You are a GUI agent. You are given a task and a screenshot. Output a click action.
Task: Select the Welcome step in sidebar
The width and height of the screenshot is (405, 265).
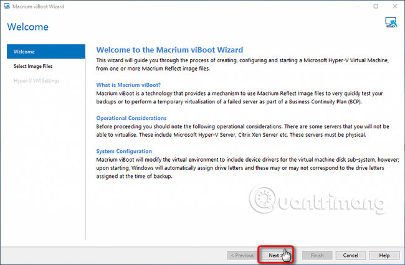pyautogui.click(x=46, y=52)
